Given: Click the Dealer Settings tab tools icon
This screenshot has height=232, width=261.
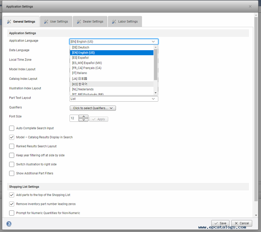Looking at the screenshot, I should (x=79, y=22).
